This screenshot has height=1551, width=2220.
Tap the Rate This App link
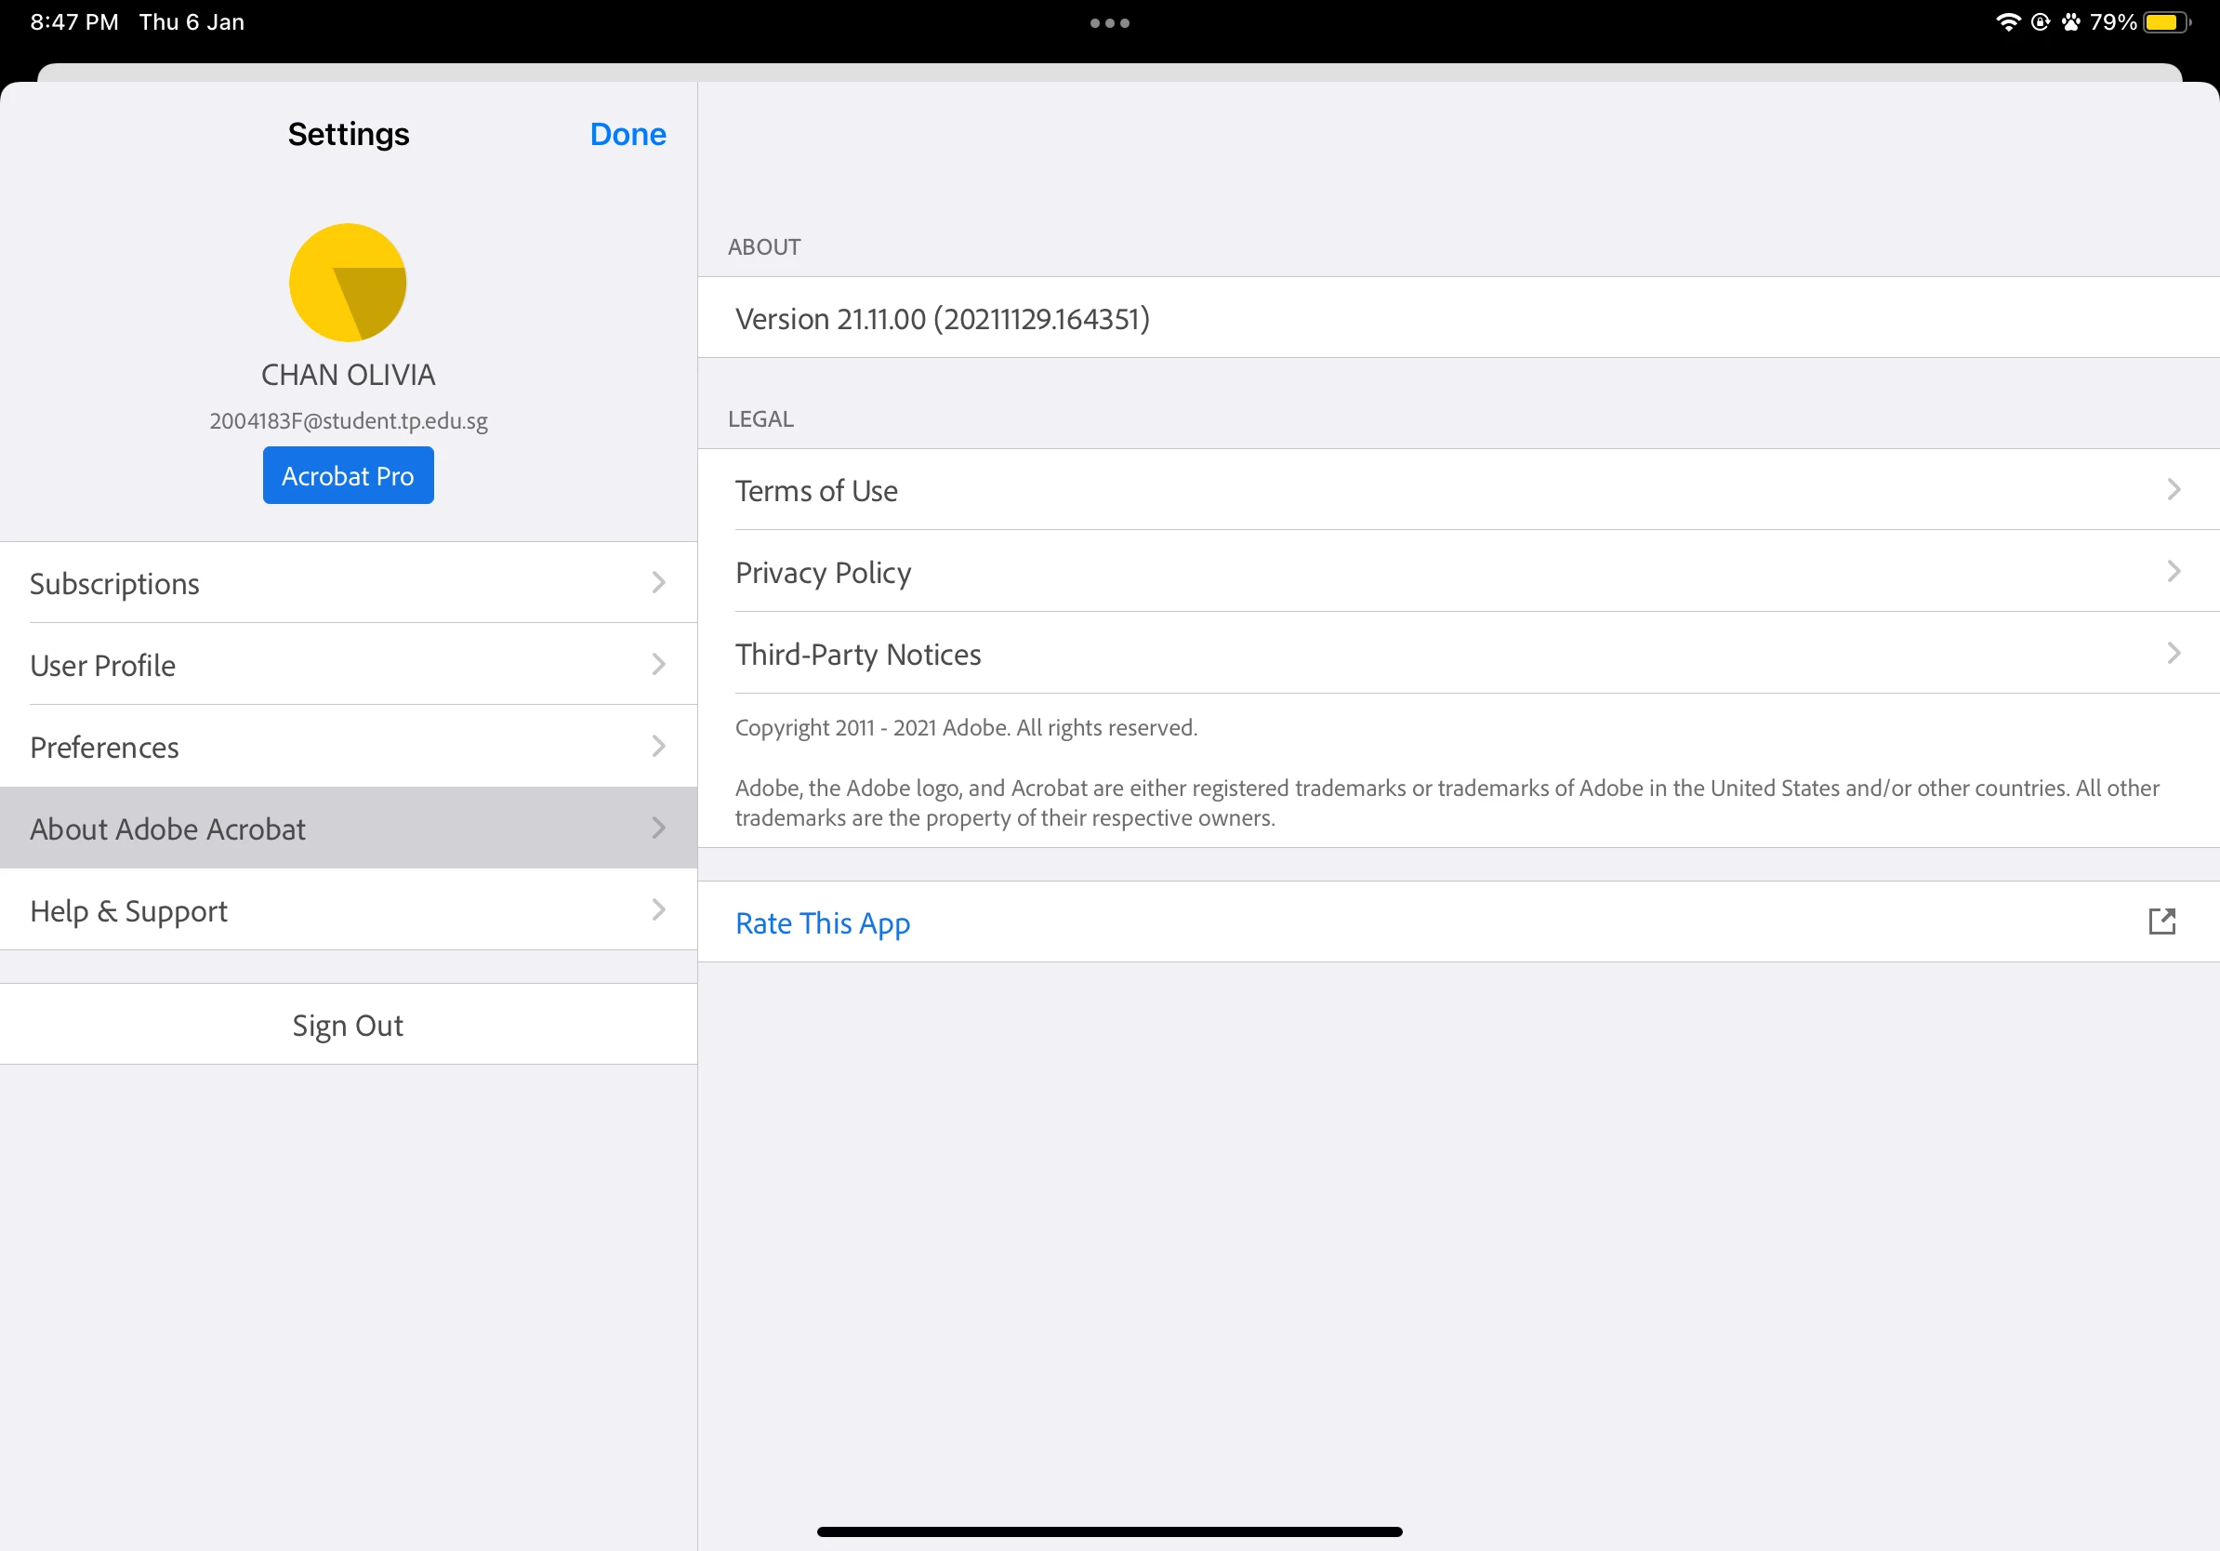point(822,922)
